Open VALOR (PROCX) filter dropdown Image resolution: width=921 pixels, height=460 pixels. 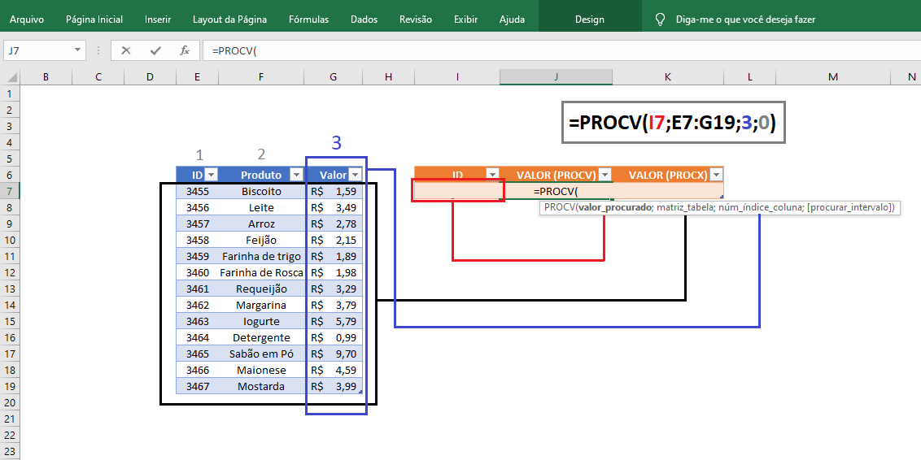point(716,174)
